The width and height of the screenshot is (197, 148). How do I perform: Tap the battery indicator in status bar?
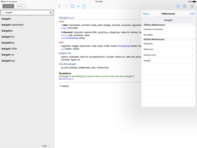point(194,2)
